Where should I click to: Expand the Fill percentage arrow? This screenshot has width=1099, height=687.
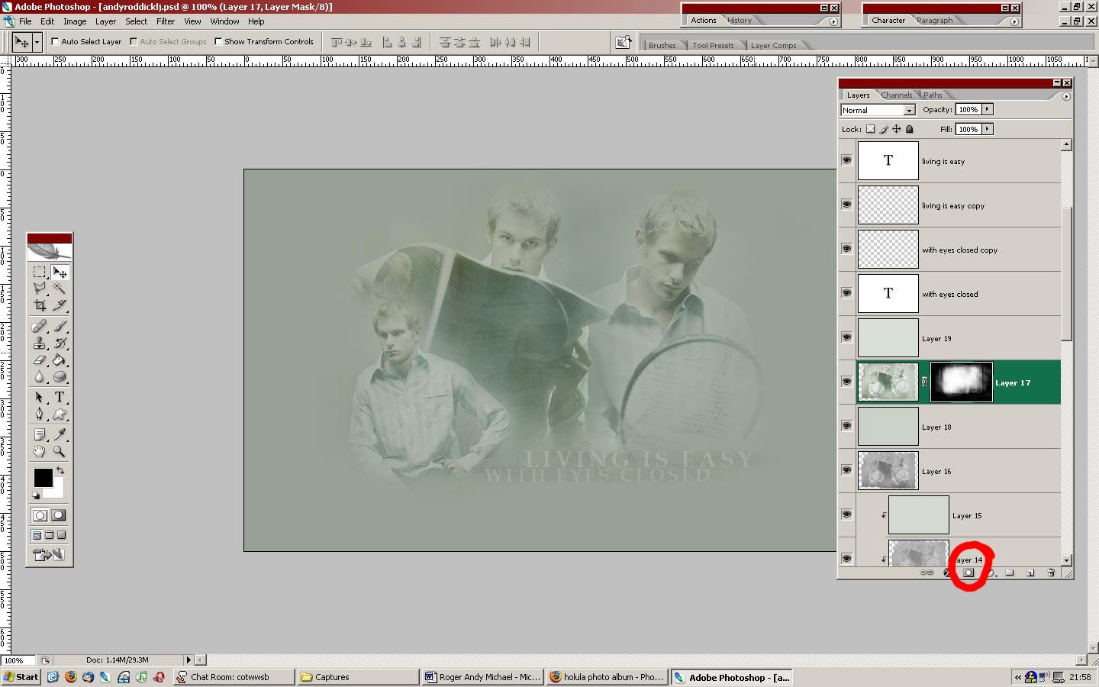click(x=987, y=129)
